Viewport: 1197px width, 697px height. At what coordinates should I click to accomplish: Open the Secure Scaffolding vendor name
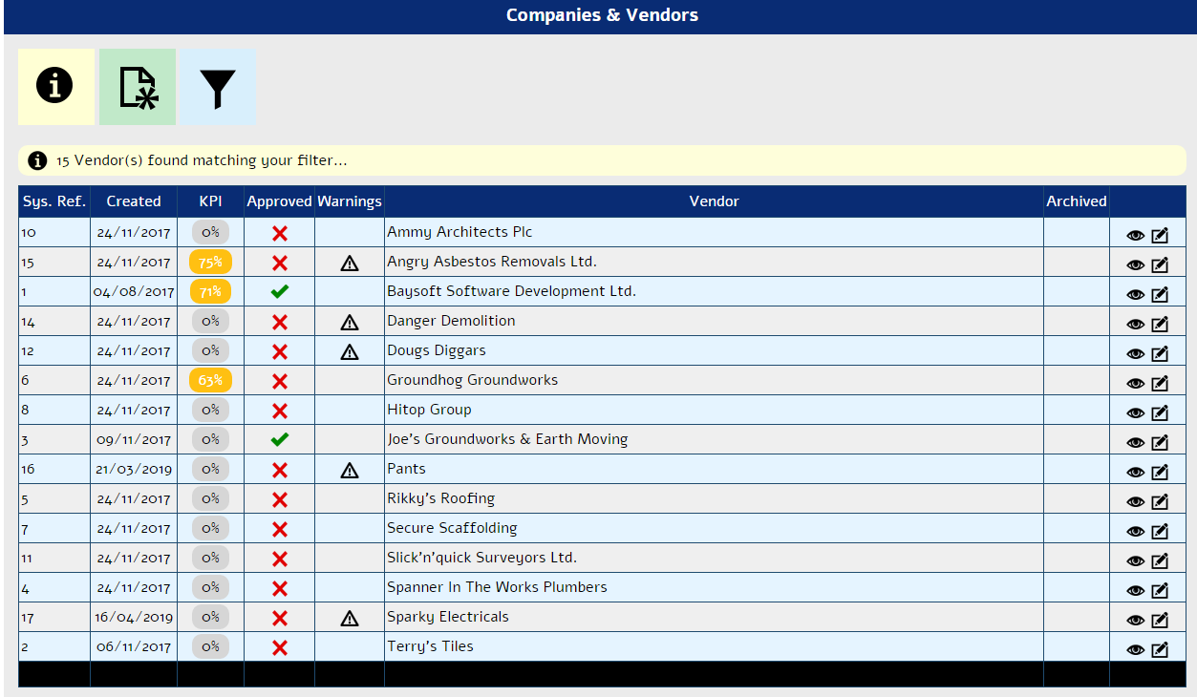click(x=452, y=528)
